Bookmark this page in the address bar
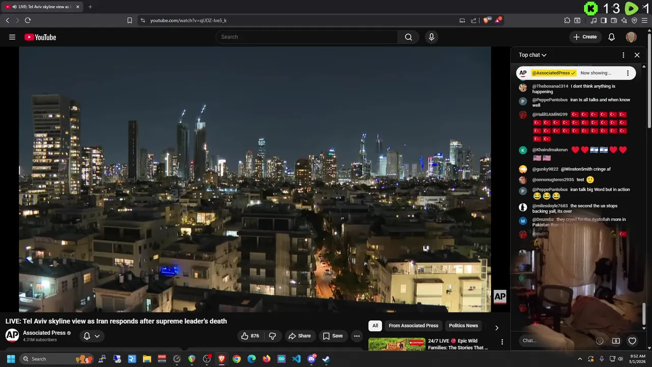Image resolution: width=652 pixels, height=367 pixels. pos(129,20)
